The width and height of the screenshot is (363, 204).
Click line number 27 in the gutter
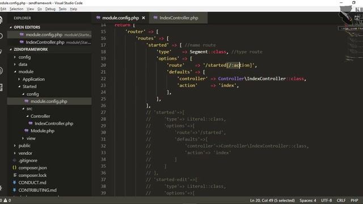point(103,112)
